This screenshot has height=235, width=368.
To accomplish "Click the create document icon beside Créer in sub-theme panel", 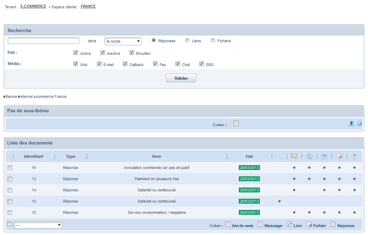I will pyautogui.click(x=236, y=123).
